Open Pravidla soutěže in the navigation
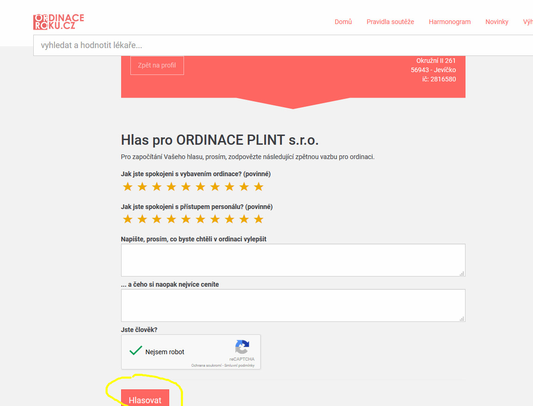Screen dimensions: 533x406 390,22
